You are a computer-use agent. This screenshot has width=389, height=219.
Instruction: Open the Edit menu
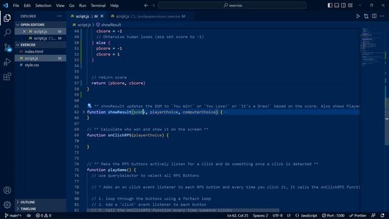[x=27, y=5]
